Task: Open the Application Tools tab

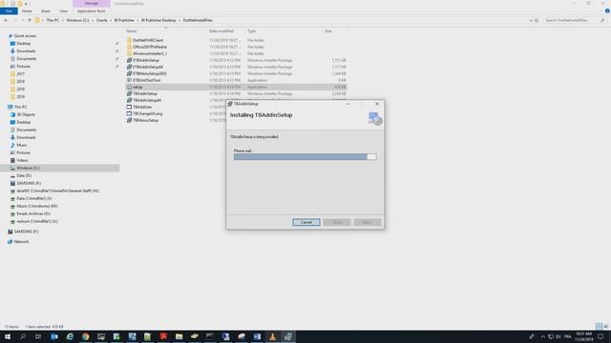Action: pyautogui.click(x=92, y=11)
